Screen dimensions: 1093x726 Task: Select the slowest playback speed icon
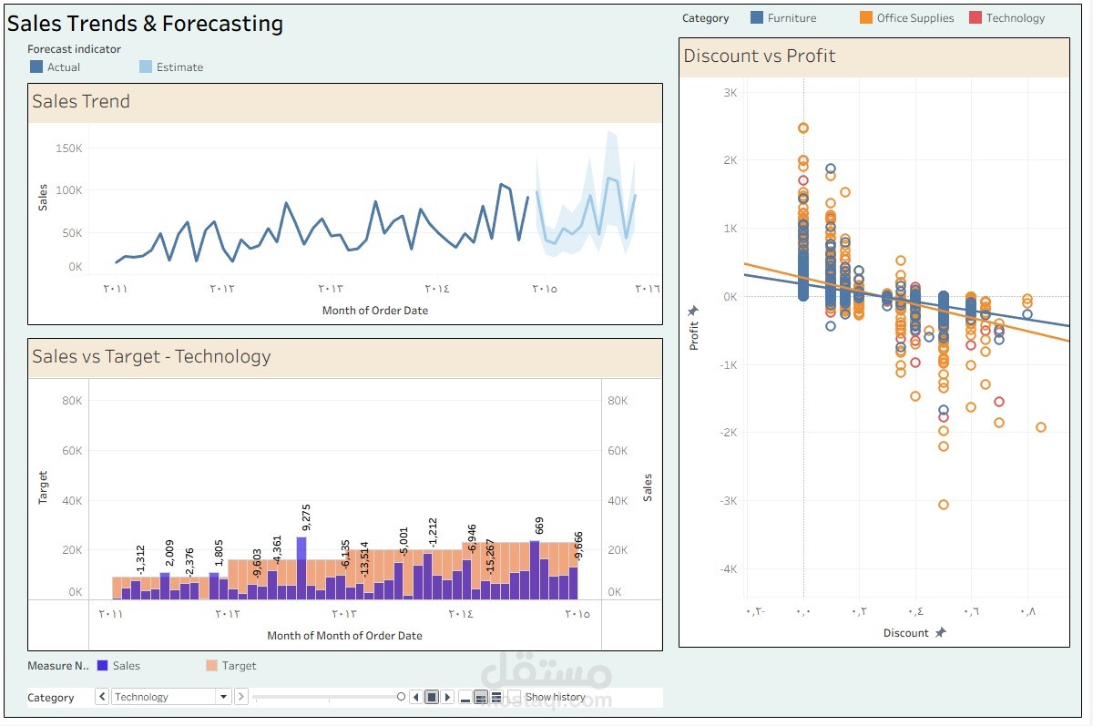pyautogui.click(x=464, y=697)
